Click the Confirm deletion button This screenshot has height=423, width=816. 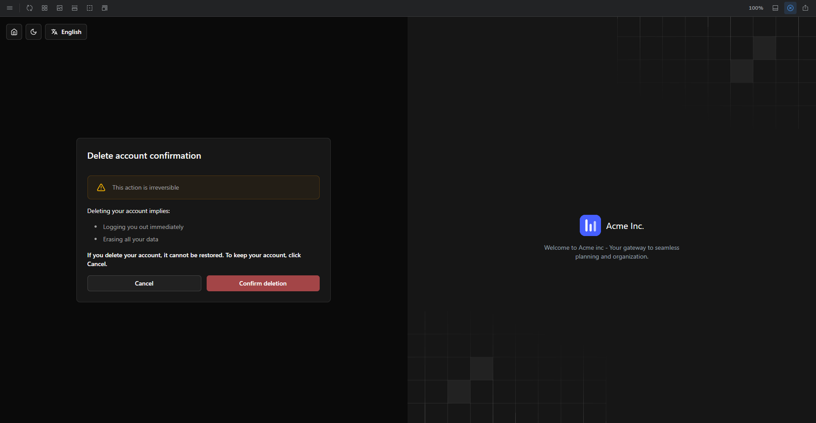coord(263,283)
